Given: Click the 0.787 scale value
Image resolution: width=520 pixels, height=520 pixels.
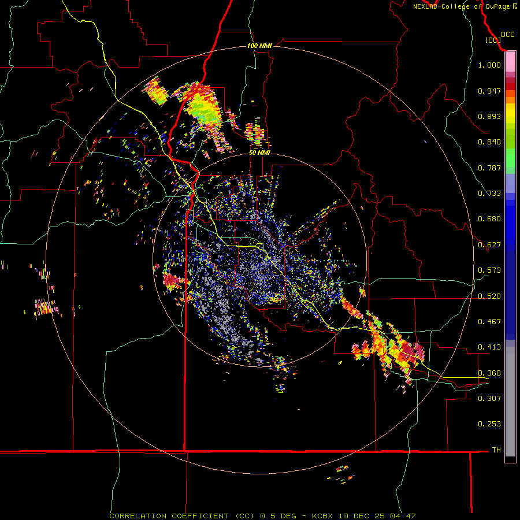Looking at the screenshot, I should [489, 168].
